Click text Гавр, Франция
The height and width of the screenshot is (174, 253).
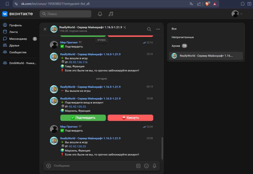coord(75,66)
